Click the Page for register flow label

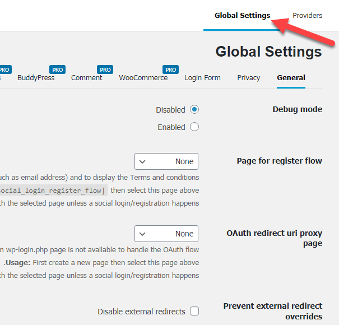[280, 161]
